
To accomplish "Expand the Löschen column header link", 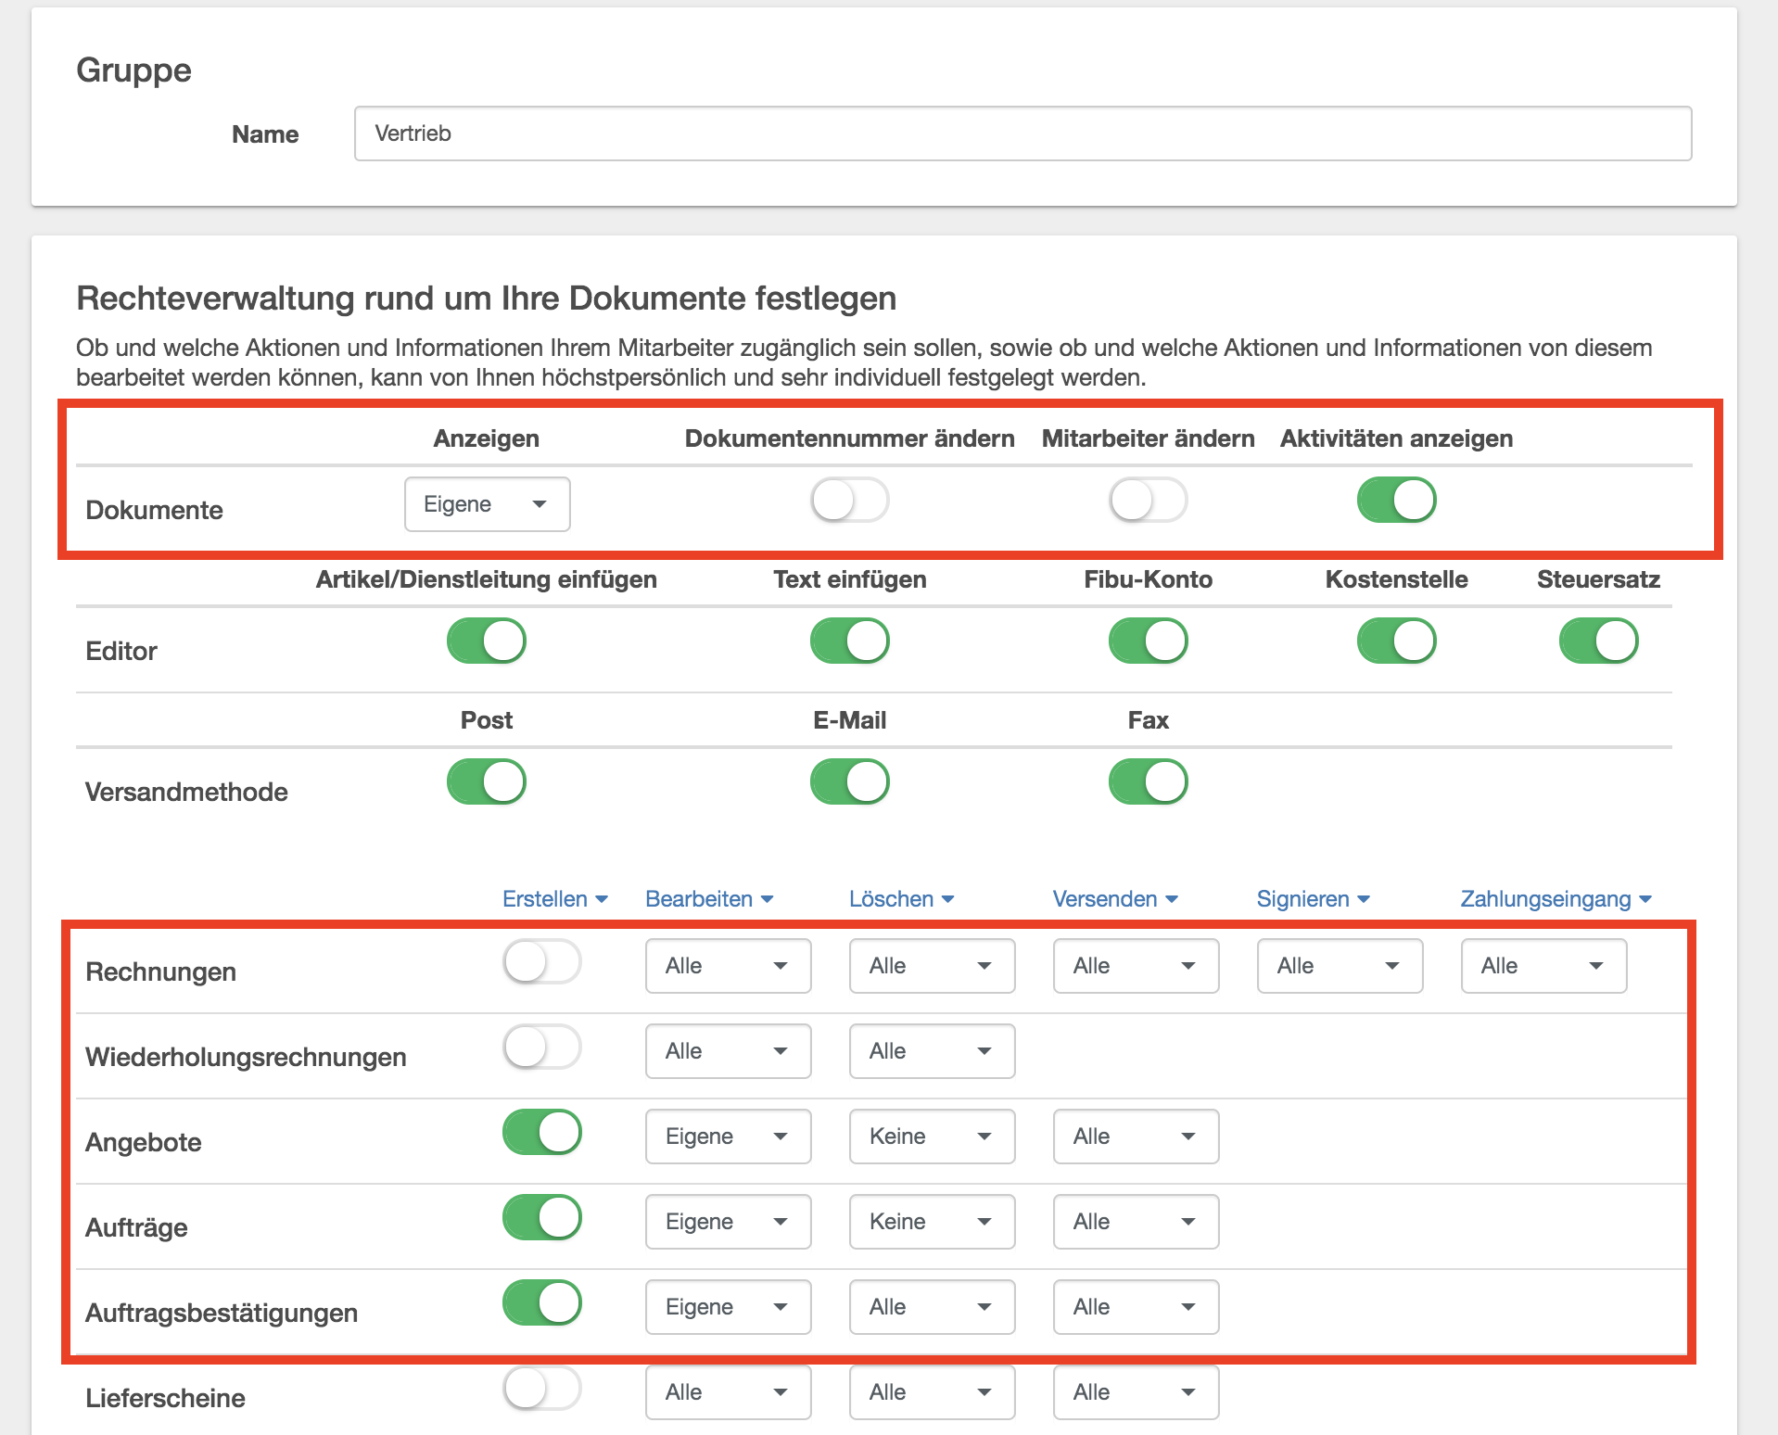I will 901,899.
